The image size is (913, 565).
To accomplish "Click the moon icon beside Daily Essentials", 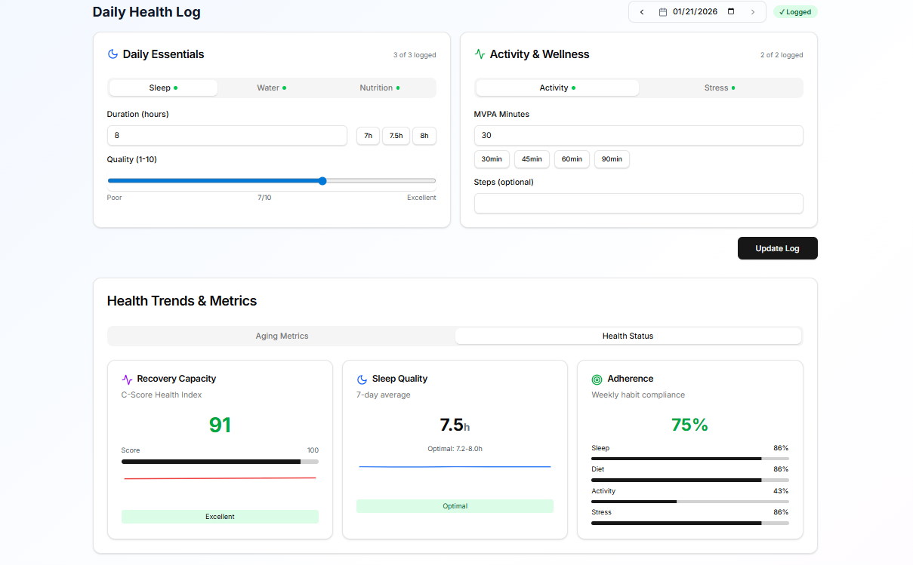I will click(113, 54).
